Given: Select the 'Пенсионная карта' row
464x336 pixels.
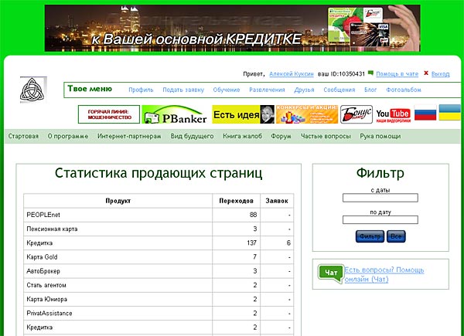Looking at the screenshot, I should click(x=159, y=229).
